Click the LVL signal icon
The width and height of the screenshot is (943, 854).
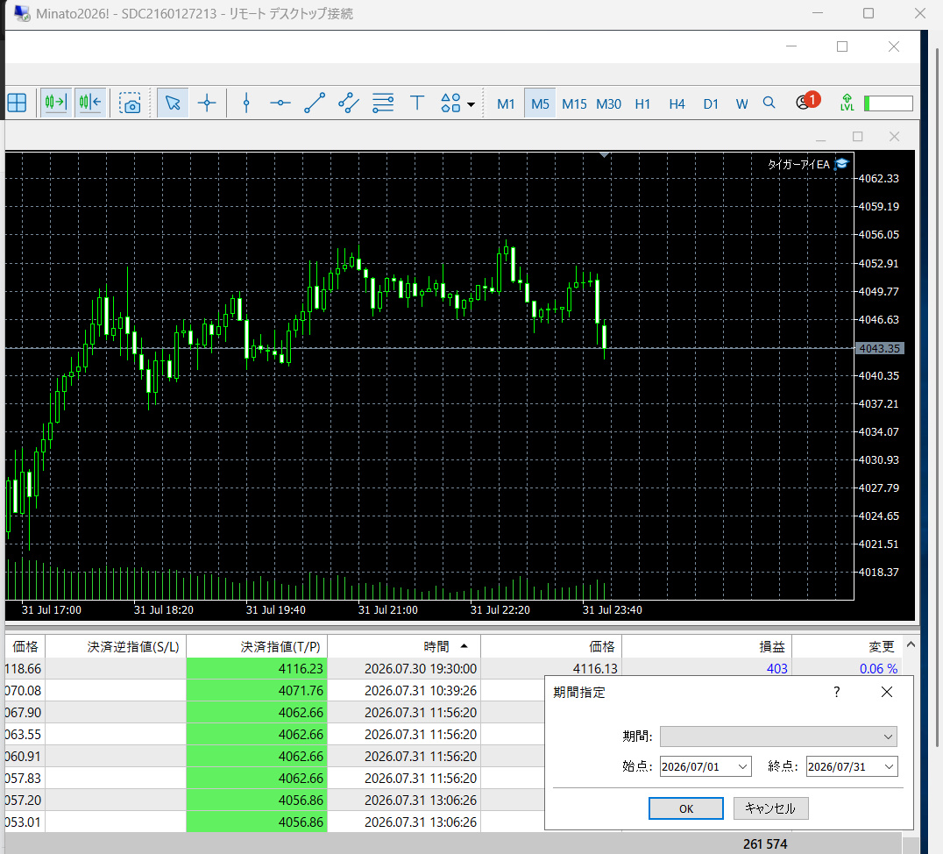847,103
